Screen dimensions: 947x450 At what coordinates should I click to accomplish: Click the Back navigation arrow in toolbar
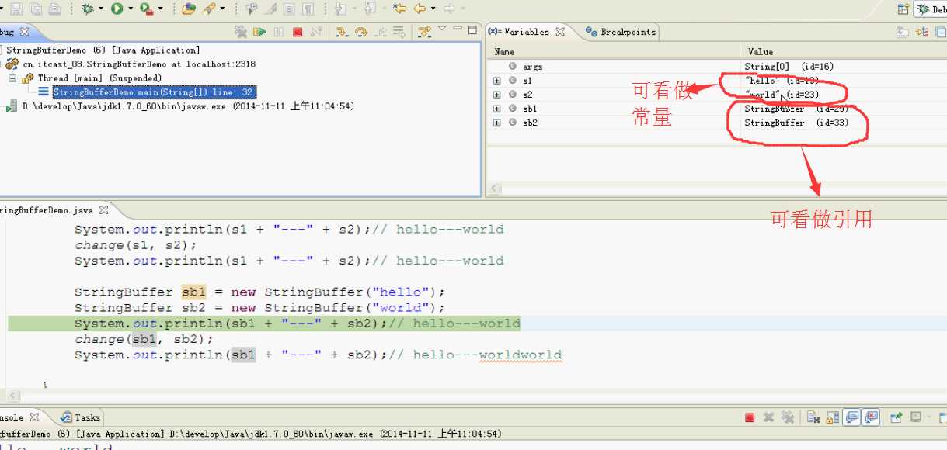tap(419, 9)
